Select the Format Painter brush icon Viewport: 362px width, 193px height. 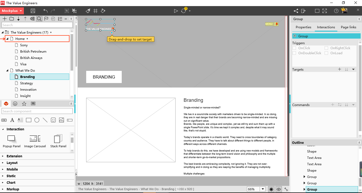click(88, 11)
